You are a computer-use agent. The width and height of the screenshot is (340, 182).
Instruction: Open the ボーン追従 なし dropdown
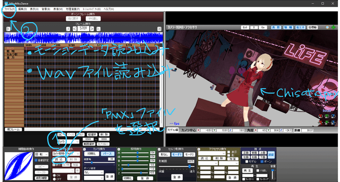coord(94,173)
